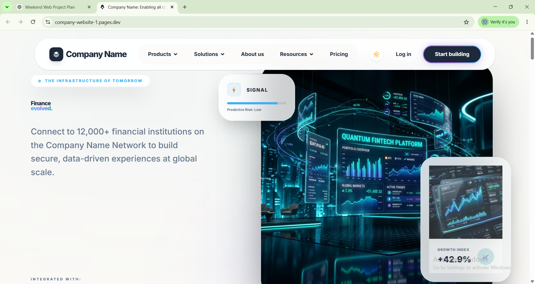Click the Predictive Risk: Low label
This screenshot has width=535, height=284.
click(x=244, y=110)
